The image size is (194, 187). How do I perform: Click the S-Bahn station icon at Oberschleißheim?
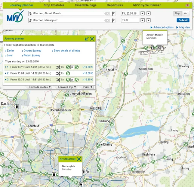(x=62, y=105)
